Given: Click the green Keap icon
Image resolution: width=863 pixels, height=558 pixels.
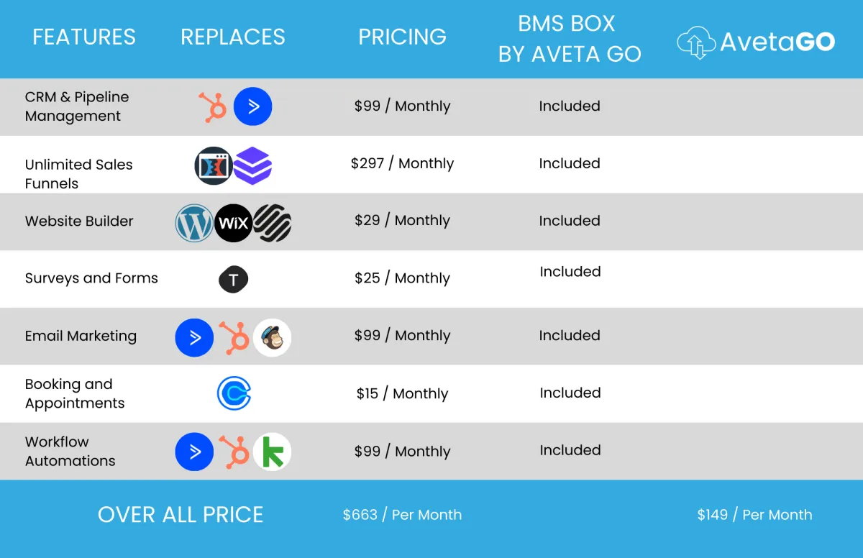Looking at the screenshot, I should click(273, 452).
